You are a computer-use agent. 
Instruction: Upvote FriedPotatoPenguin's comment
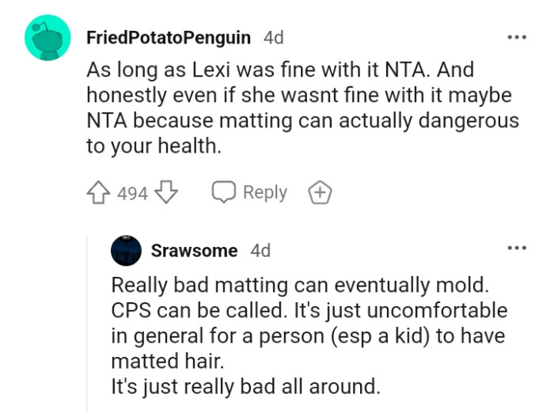(99, 193)
